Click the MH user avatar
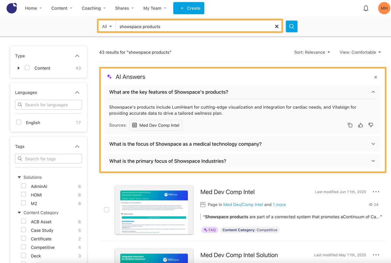 pos(384,8)
